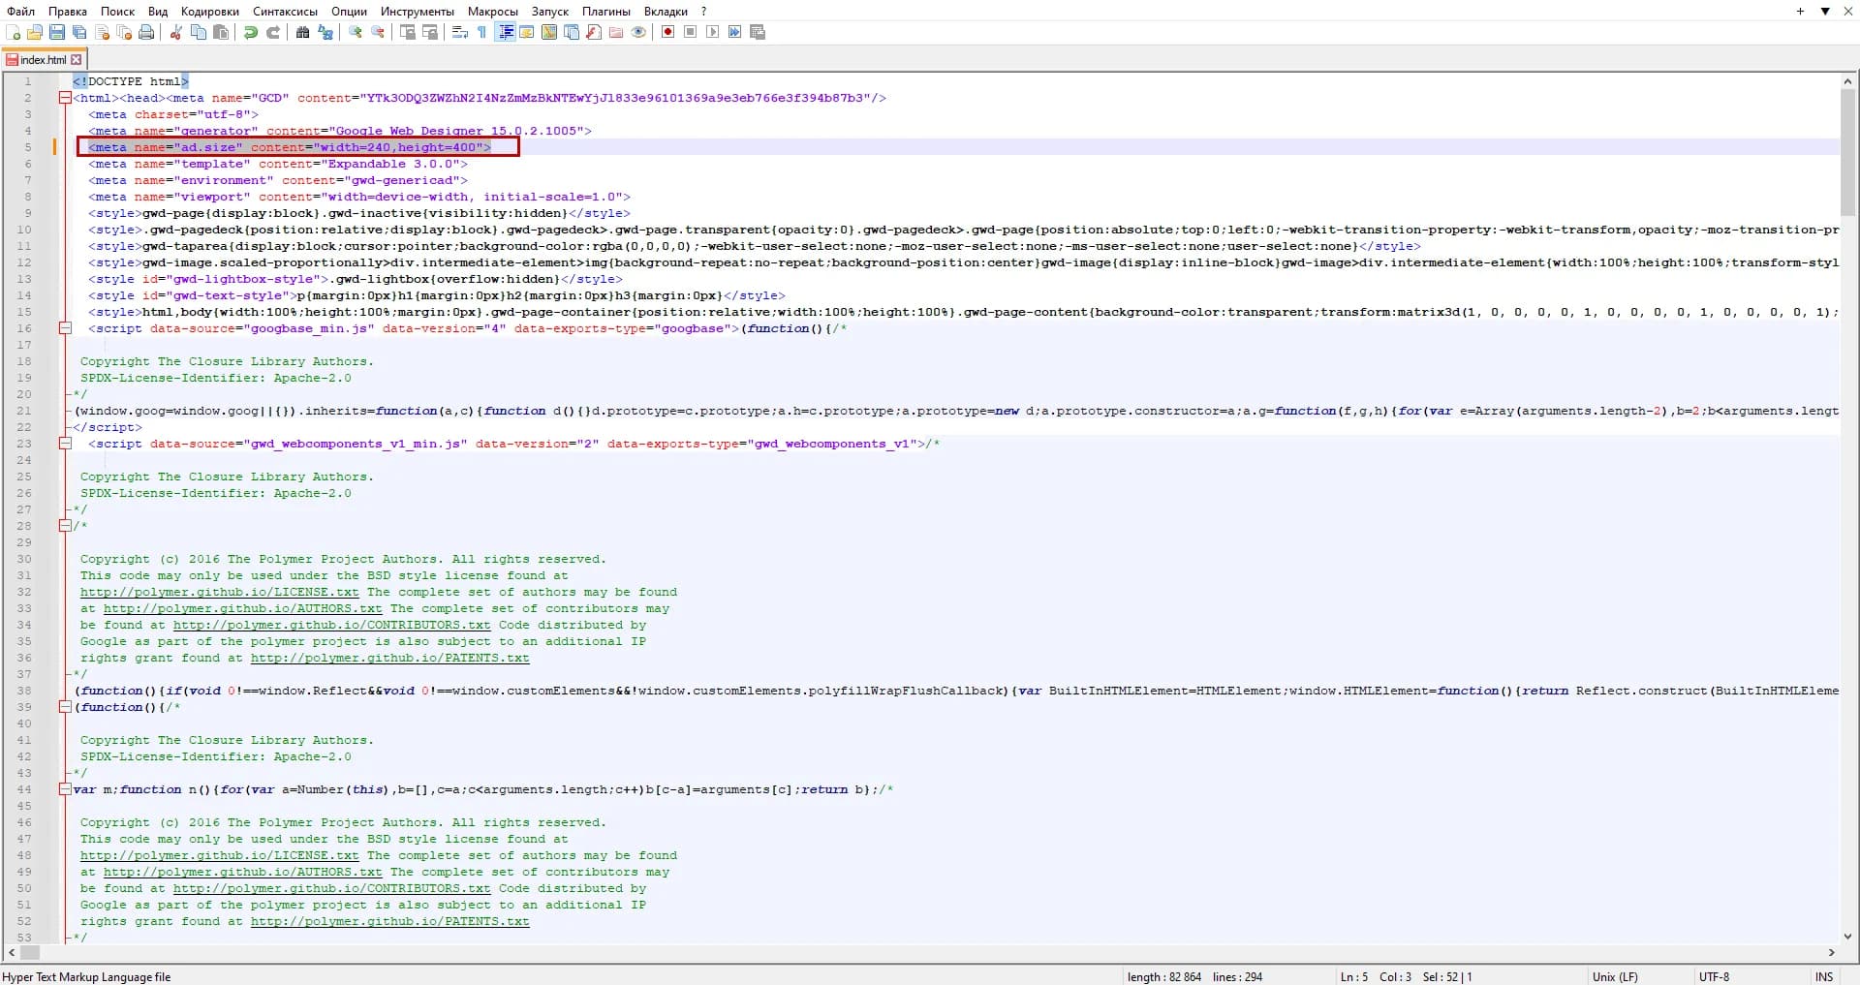Open the Плагины menu
The image size is (1860, 985).
[606, 11]
